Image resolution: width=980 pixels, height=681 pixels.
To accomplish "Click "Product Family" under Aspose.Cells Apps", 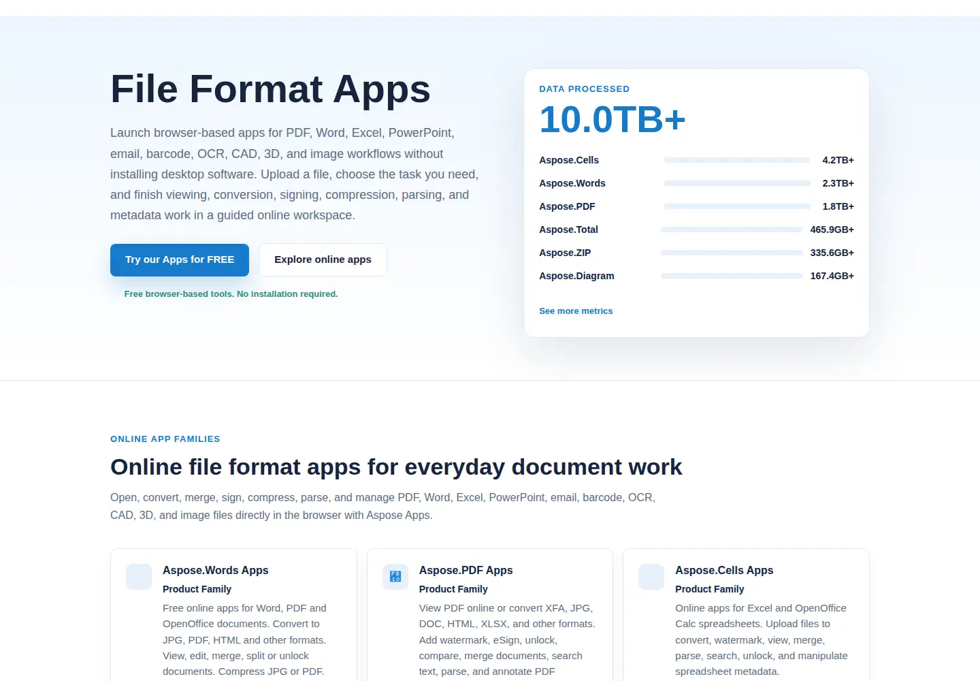I will click(709, 589).
